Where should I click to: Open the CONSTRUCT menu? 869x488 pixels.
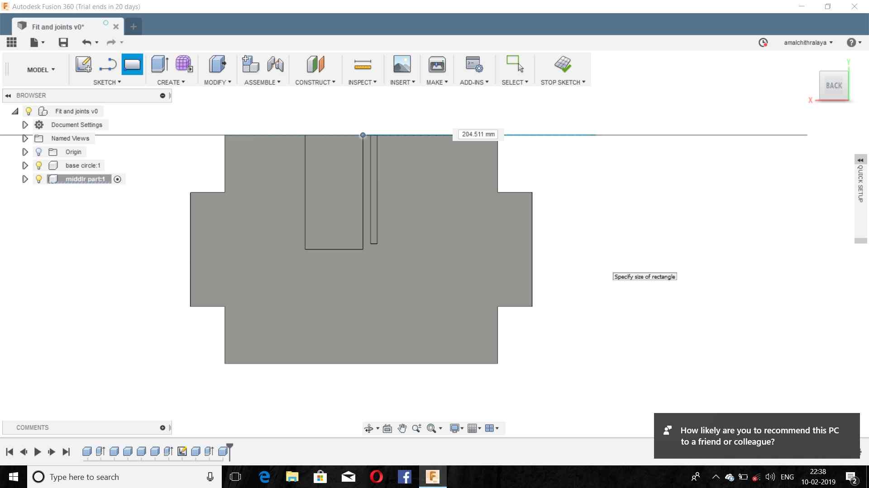click(315, 82)
